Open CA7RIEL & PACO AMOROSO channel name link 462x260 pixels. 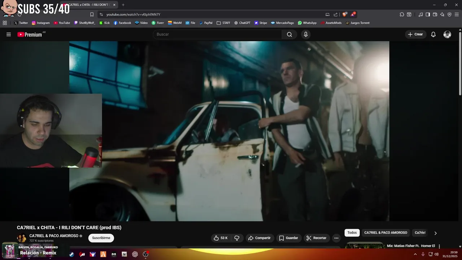(x=54, y=236)
